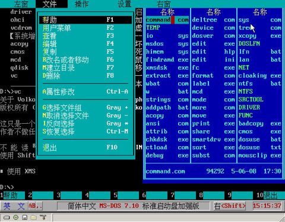This screenshot has width=285, height=222.
Task: Select 反向选择 Gray * entry
Action: click(85, 124)
